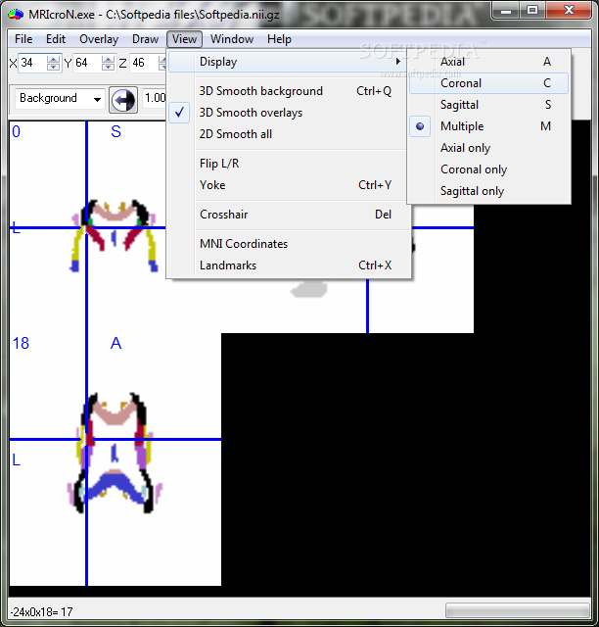The width and height of the screenshot is (599, 627).
Task: Click the 1.00 value field
Action: click(x=155, y=98)
